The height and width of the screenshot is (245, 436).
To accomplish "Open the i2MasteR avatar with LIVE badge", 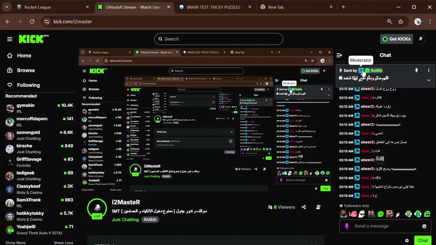I will coord(97,208).
